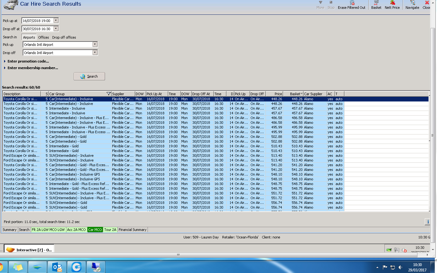Open the remote desktop taskbar icon
This screenshot has height=273, width=437.
pyautogui.click(x=96, y=267)
